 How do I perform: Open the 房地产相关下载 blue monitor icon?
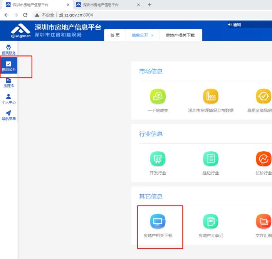point(158,221)
